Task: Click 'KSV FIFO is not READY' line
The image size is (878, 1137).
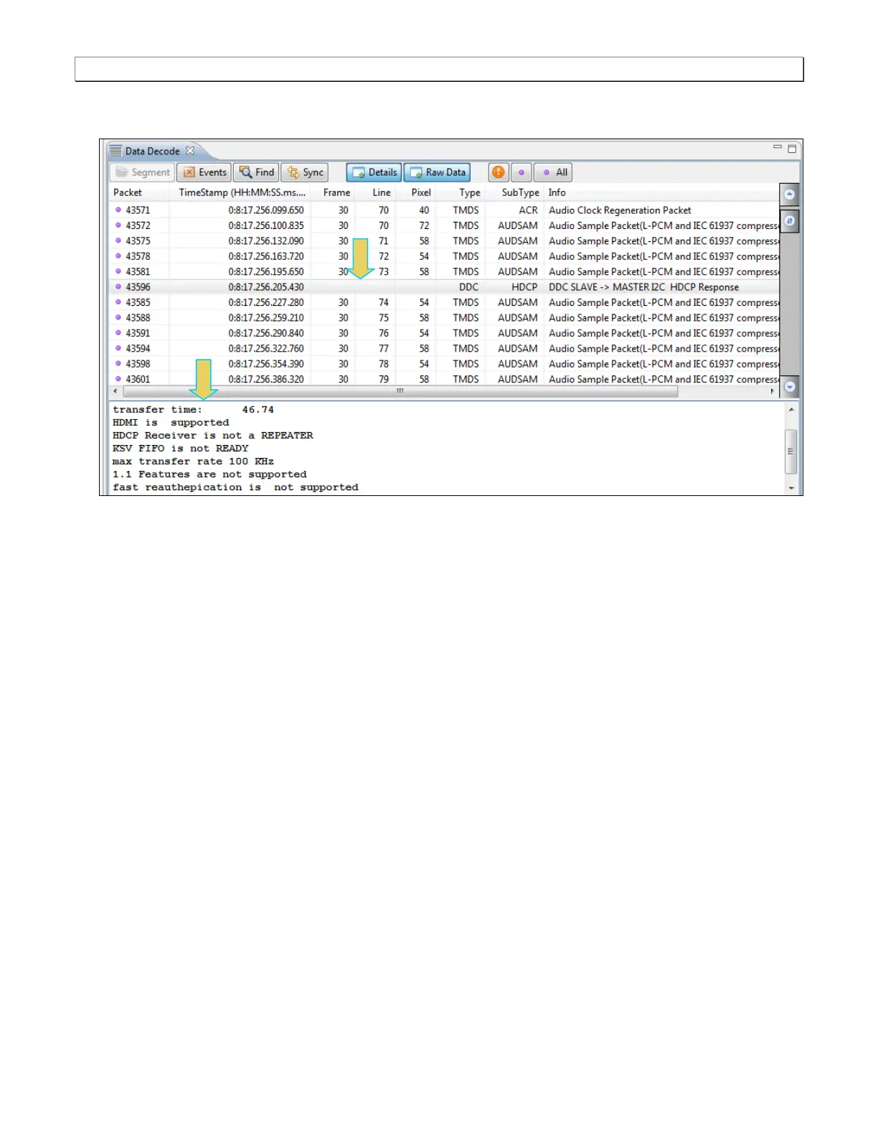Action: pyautogui.click(x=181, y=449)
